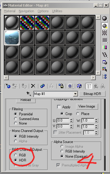Increase the U crop value spinner

point(71,119)
